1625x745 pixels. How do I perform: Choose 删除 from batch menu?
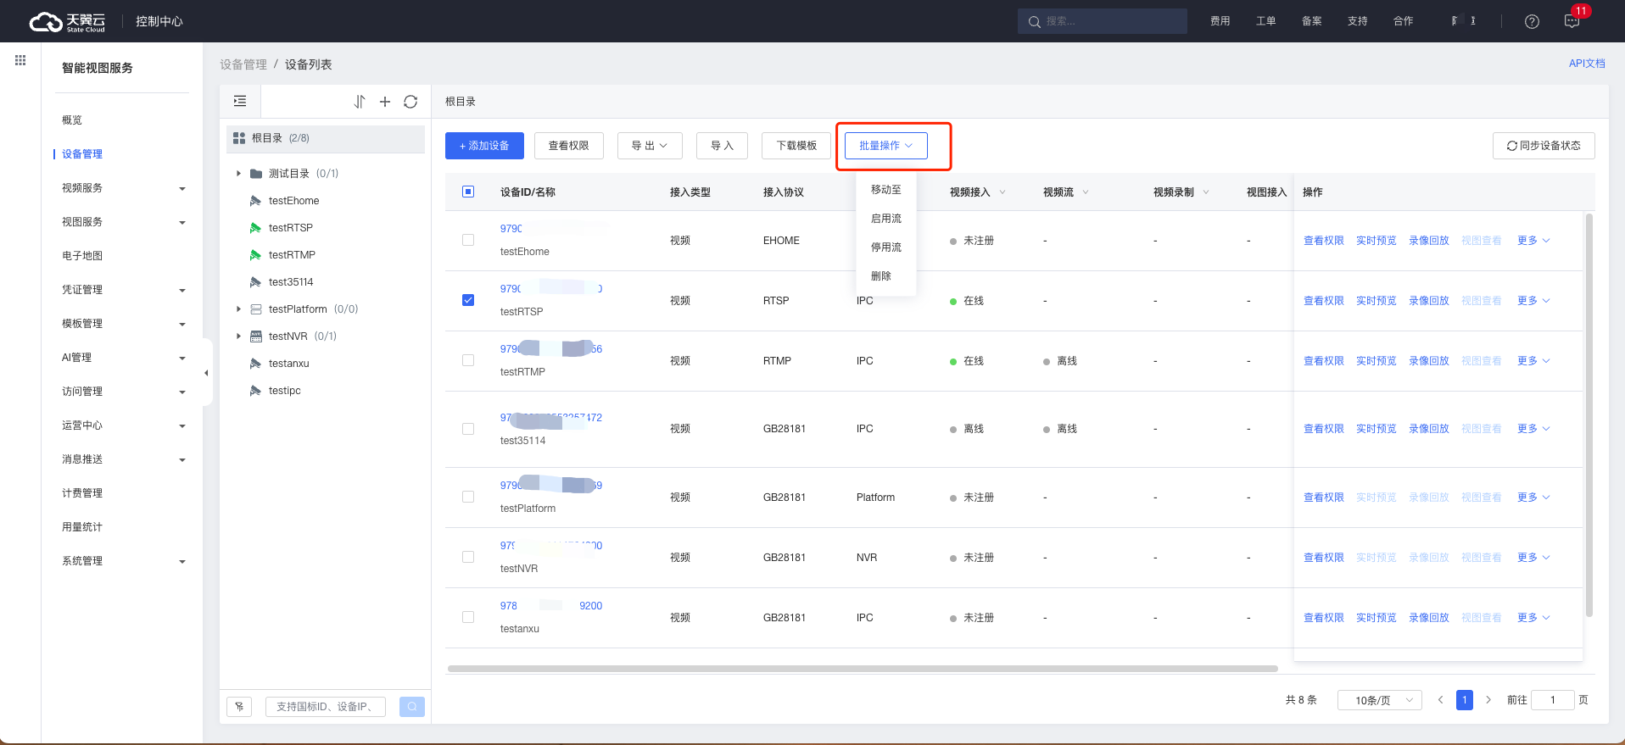click(x=886, y=276)
